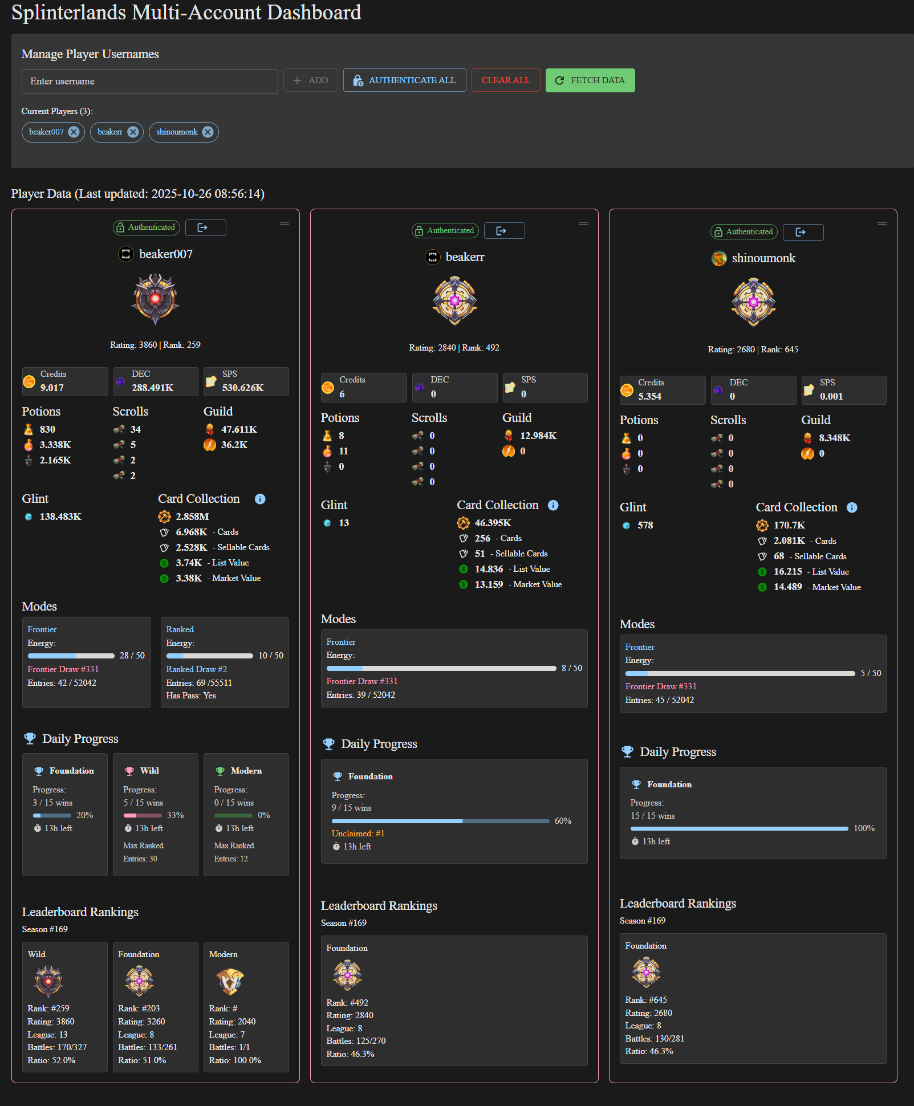This screenshot has height=1106, width=914.
Task: Click beaker007 Ranked energy bar
Action: (209, 656)
